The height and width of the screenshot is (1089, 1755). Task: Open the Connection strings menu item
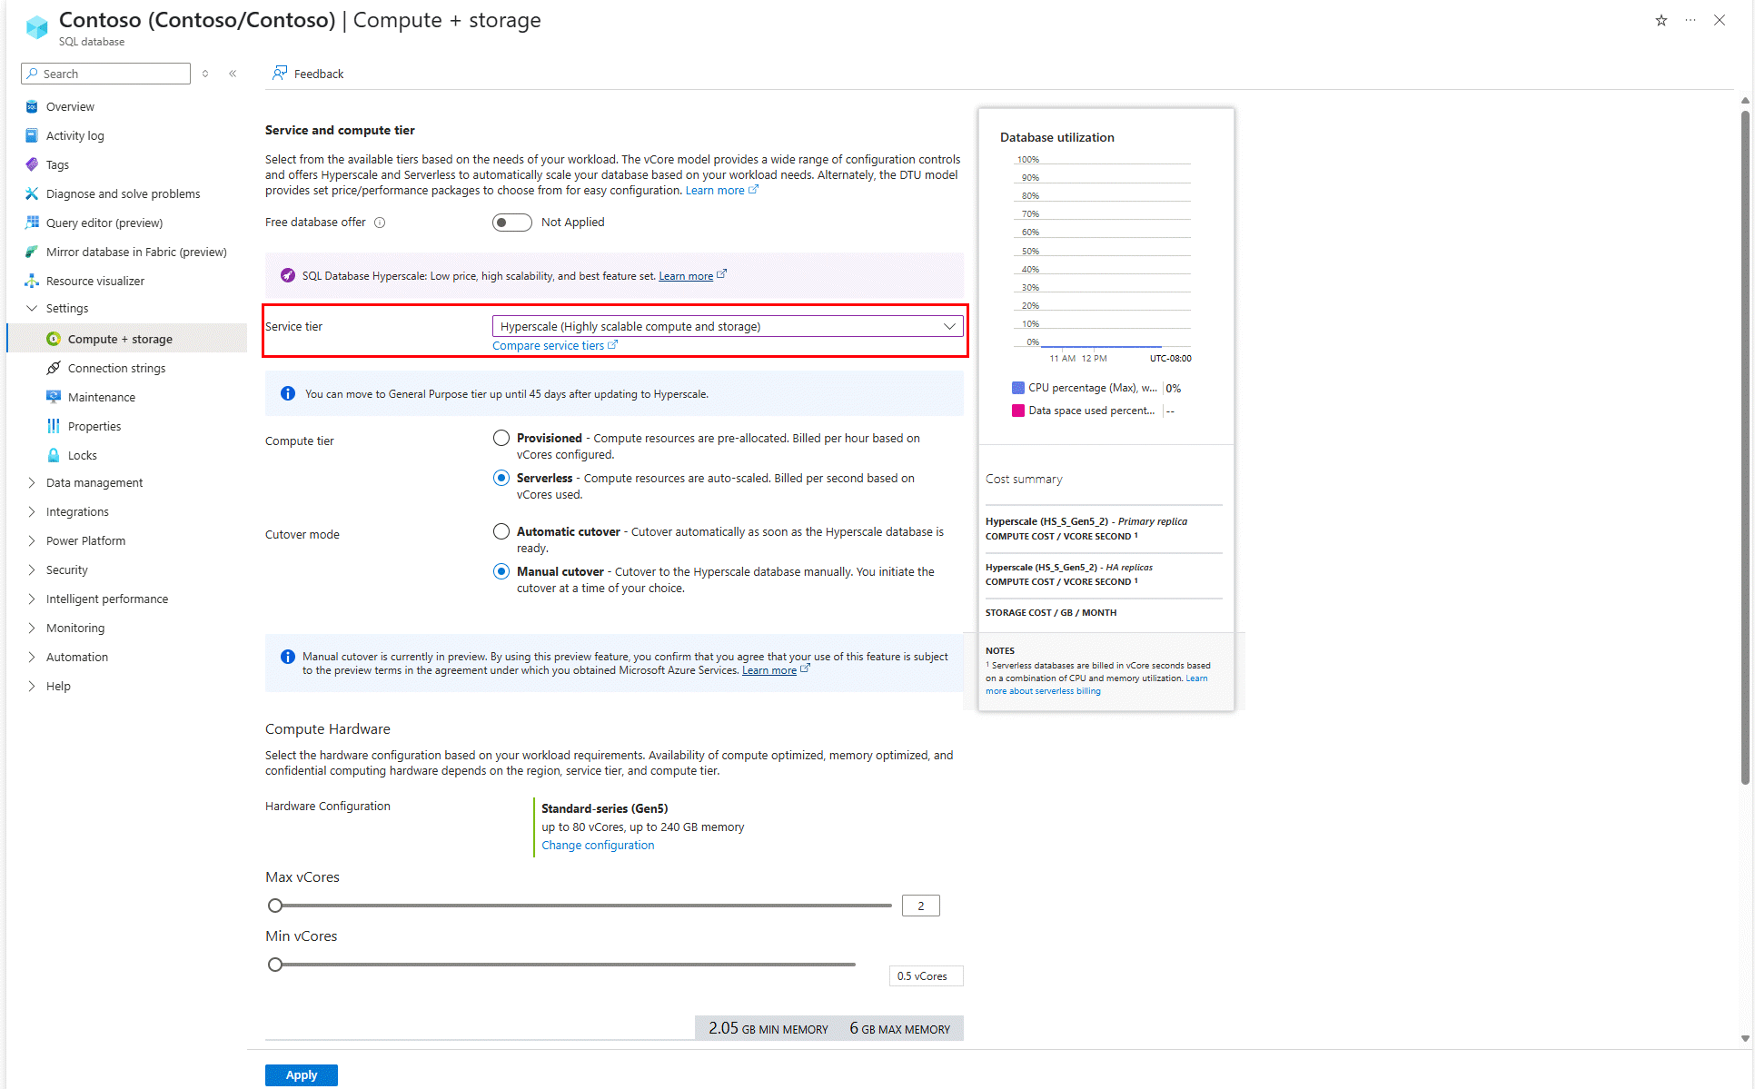tap(116, 368)
